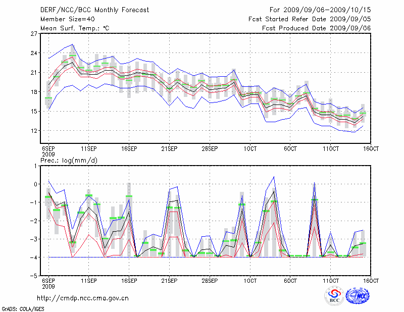Screen dimensions: 404x312
Task: Click the NCC globe logo
Action: click(x=358, y=296)
